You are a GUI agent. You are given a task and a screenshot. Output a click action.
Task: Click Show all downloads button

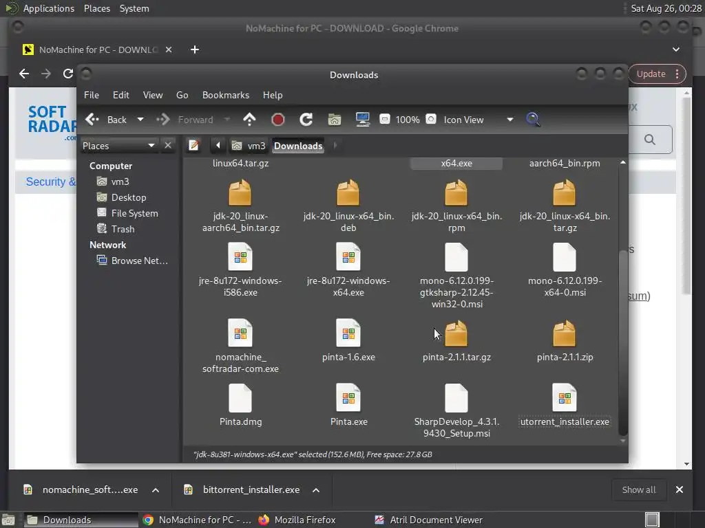click(638, 489)
